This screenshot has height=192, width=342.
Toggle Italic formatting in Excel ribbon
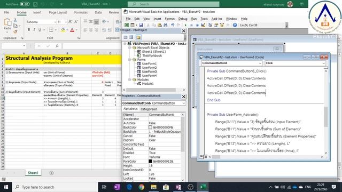tap(34, 30)
